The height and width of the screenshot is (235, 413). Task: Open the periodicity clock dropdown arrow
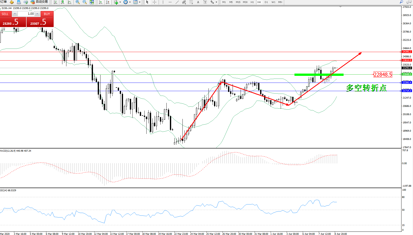click(130, 2)
